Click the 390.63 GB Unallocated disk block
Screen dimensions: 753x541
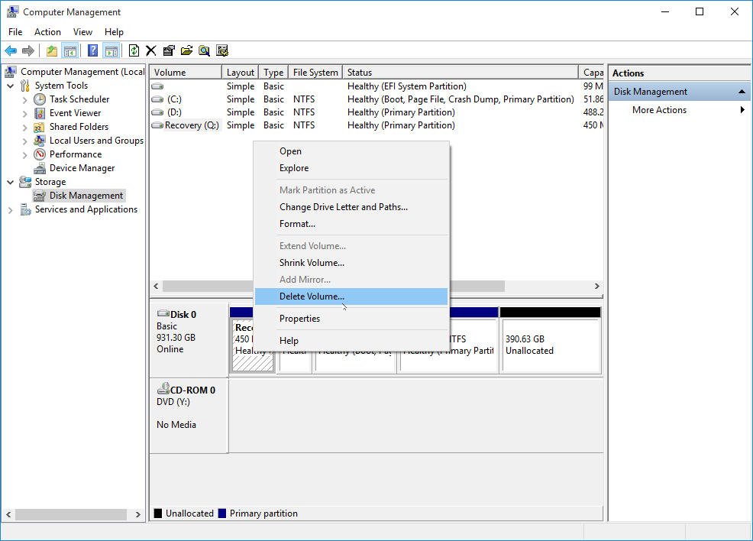(x=550, y=345)
